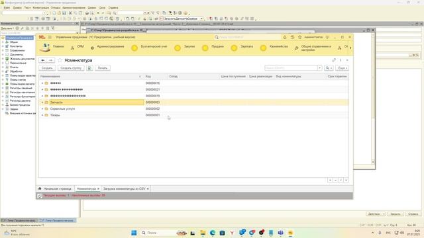Open the Конфигурация menu in the configurator
The width and height of the screenshot is (424, 238).
pyautogui.click(x=41, y=8)
